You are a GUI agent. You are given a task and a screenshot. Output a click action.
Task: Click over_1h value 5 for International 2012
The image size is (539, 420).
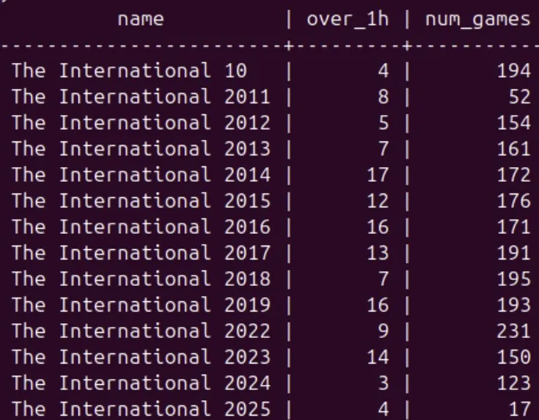point(384,123)
